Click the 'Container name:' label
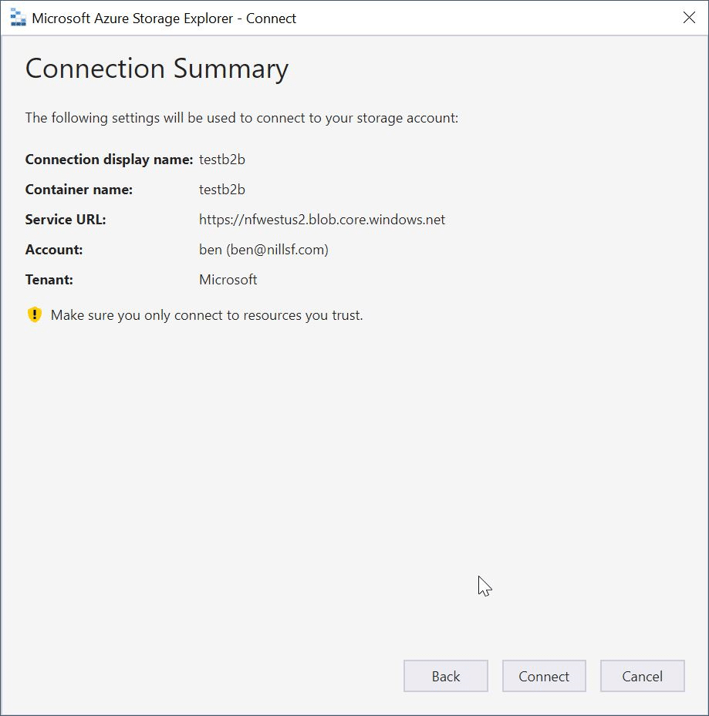The height and width of the screenshot is (716, 709). (79, 190)
